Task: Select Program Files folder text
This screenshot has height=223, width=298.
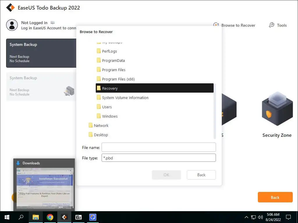Action: pyautogui.click(x=114, y=70)
